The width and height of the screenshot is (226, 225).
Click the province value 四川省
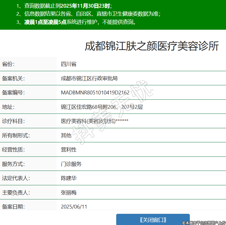tap(69, 64)
